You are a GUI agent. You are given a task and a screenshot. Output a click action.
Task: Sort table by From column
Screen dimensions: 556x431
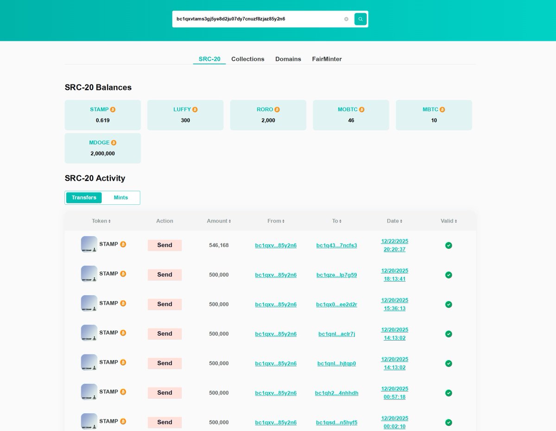(x=276, y=221)
